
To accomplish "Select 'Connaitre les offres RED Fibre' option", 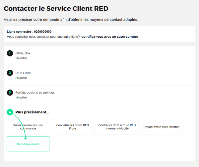I will click(x=72, y=127).
